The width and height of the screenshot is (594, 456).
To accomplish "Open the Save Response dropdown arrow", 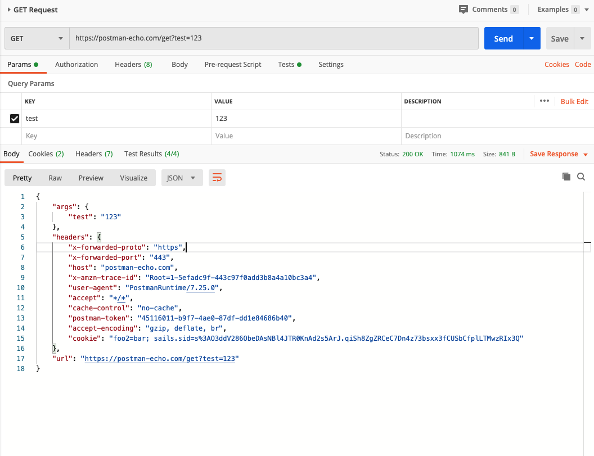I will (x=586, y=155).
